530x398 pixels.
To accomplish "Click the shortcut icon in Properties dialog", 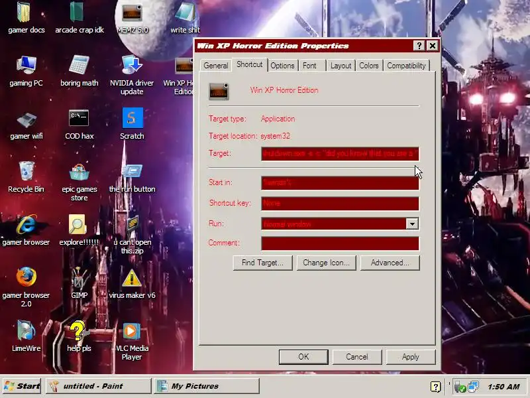I will tap(219, 92).
